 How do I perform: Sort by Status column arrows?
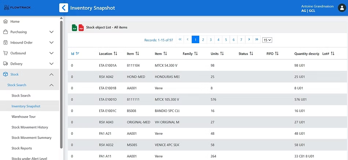pos(251,53)
